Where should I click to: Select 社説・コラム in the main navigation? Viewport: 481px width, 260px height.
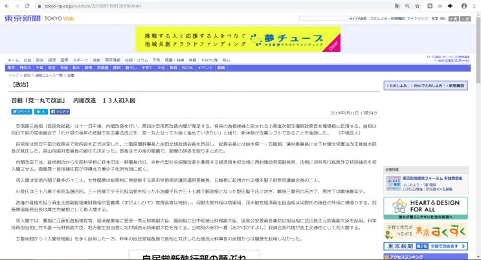(x=137, y=60)
